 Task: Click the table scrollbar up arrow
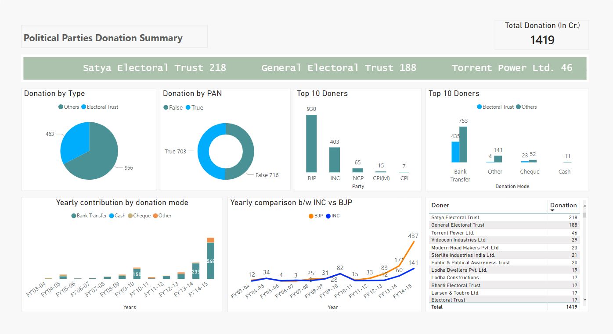click(x=584, y=205)
